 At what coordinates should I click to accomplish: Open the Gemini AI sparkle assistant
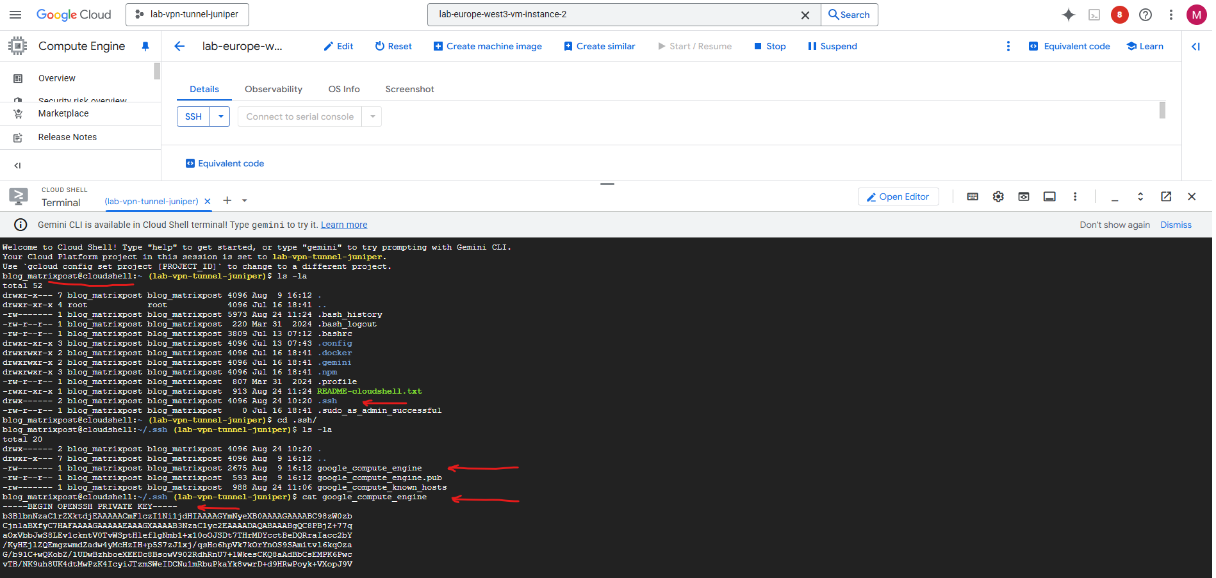click(1069, 15)
